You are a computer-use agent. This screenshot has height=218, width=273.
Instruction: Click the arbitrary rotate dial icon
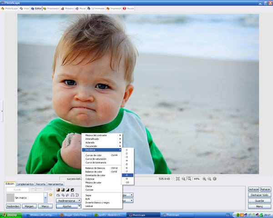(x=58, y=195)
